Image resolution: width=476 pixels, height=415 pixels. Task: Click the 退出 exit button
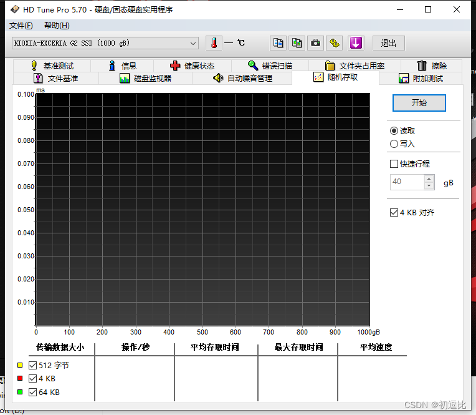click(x=388, y=43)
